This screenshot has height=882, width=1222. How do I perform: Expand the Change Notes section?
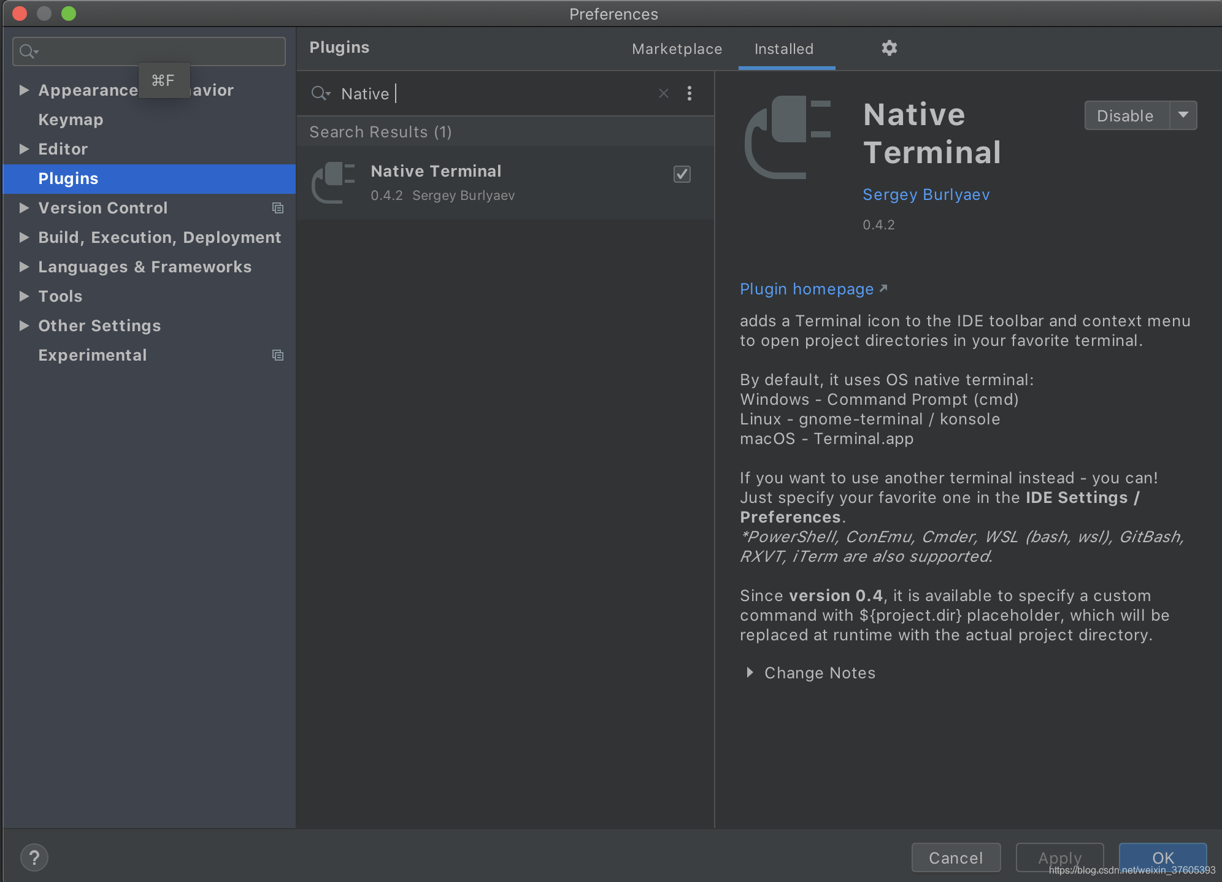pos(750,673)
